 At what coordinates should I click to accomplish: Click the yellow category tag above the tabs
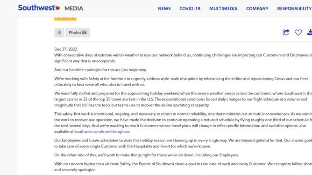(65, 19)
